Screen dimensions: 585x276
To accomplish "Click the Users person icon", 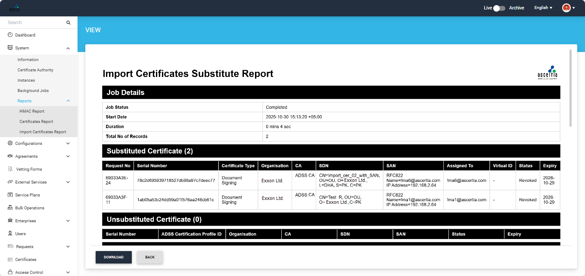I will [x=10, y=233].
